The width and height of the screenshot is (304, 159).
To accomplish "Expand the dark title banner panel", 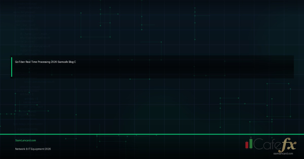I will coord(152,67).
